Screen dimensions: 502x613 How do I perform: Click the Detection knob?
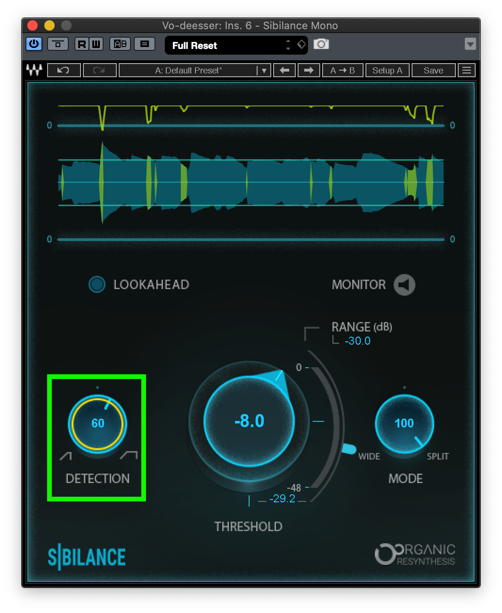(x=97, y=423)
